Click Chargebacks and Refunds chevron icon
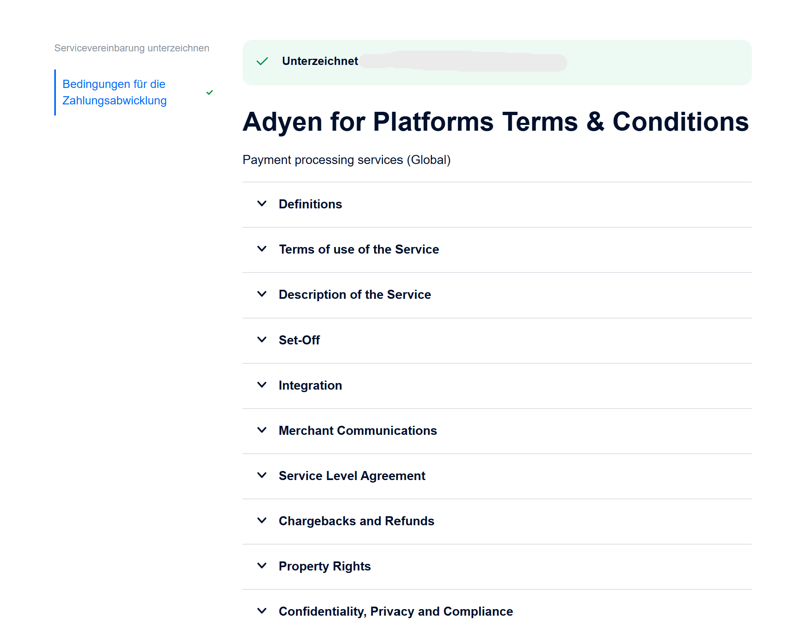 pos(262,521)
